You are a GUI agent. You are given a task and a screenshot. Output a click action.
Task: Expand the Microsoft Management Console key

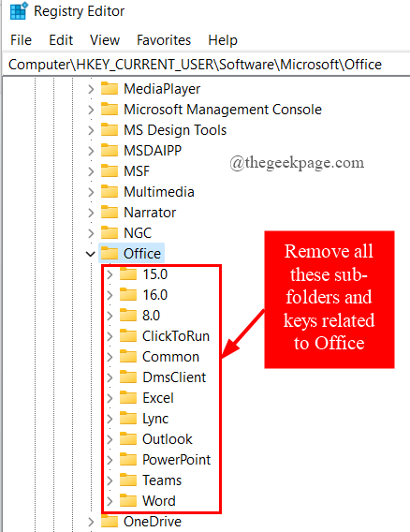pos(91,110)
